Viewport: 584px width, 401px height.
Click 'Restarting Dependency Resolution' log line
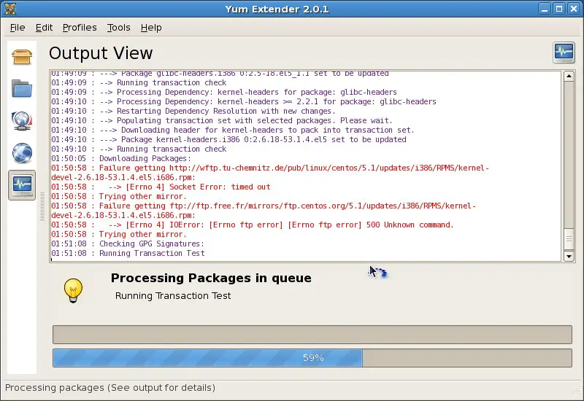[193, 111]
